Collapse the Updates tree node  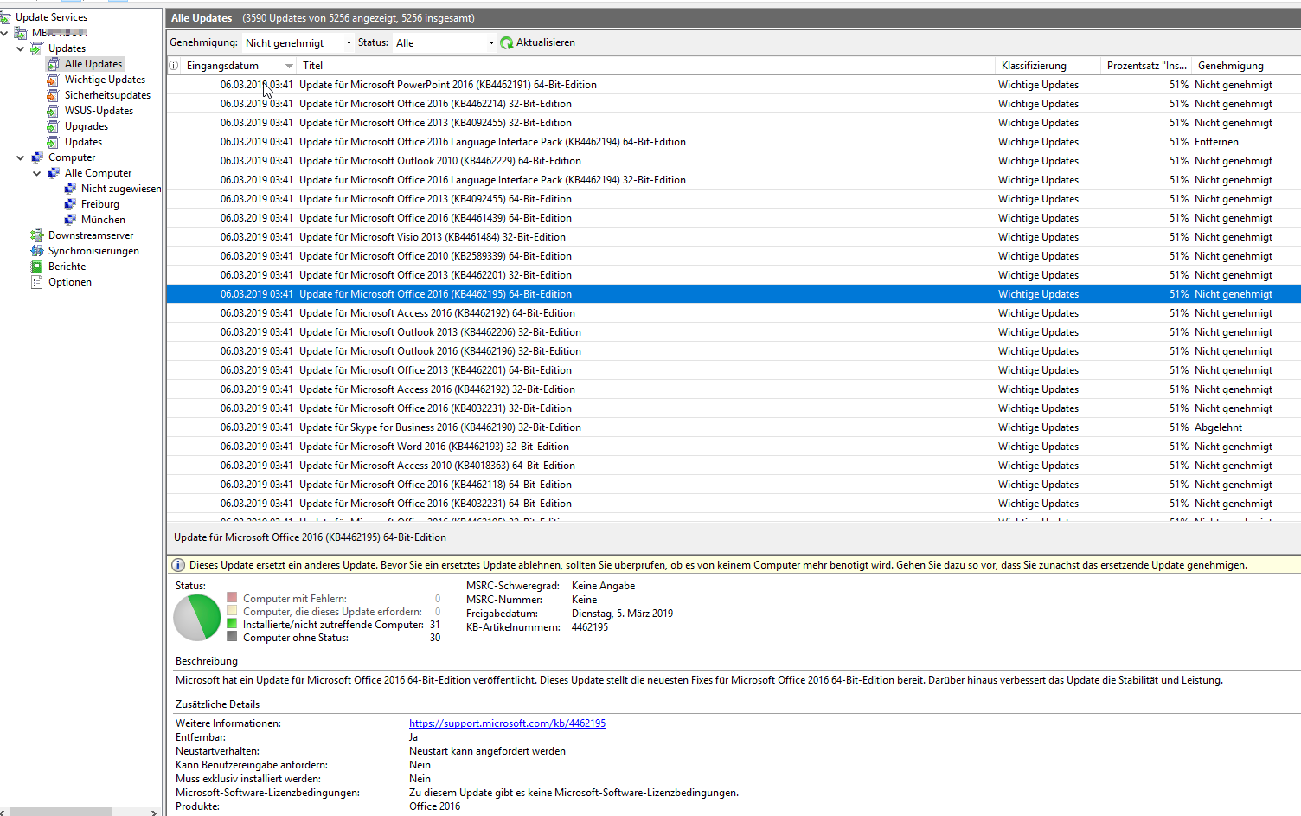21,48
